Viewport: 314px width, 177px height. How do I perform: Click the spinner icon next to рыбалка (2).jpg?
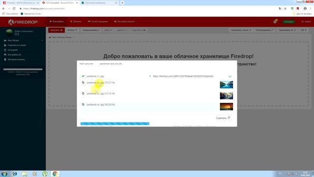[83, 83]
